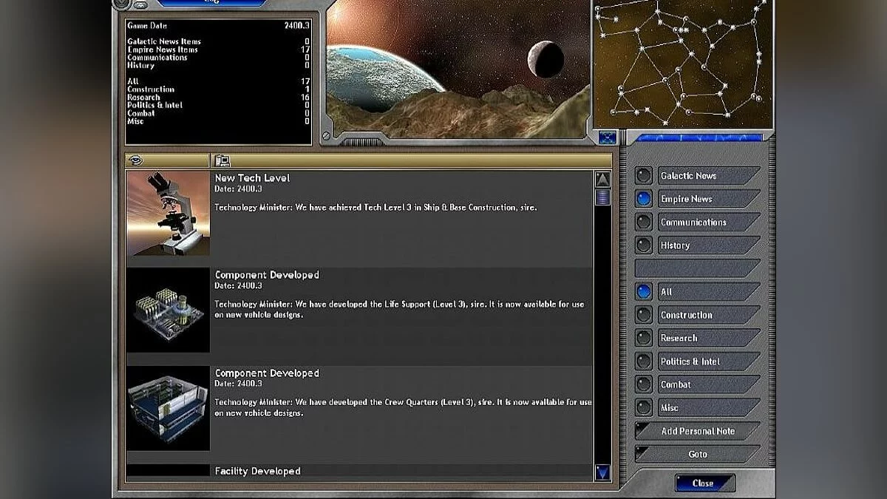Screen dimensions: 887x499
Task: Select the Communications radio button
Action: coord(644,222)
